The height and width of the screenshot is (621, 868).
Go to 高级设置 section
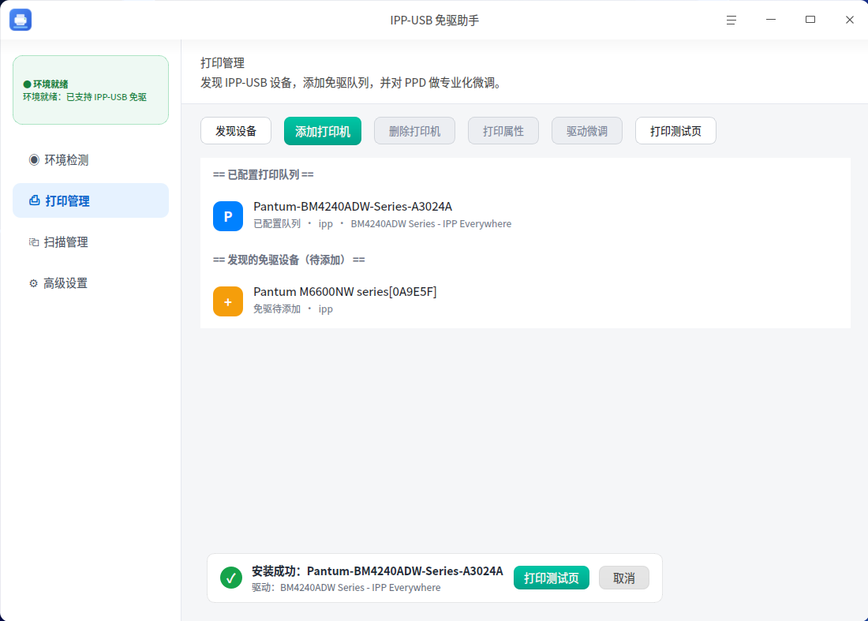[91, 283]
